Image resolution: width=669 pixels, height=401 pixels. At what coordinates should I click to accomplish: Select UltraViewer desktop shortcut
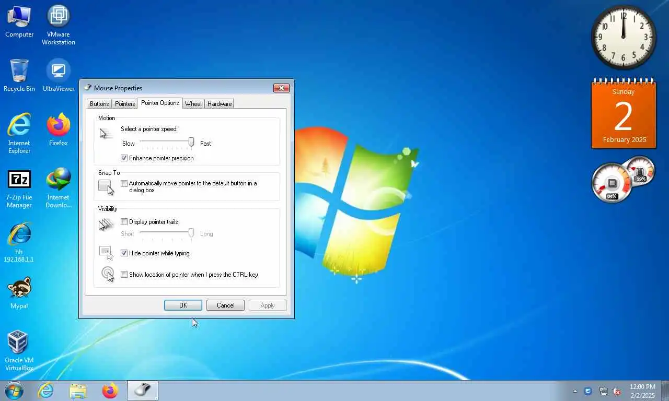(58, 75)
